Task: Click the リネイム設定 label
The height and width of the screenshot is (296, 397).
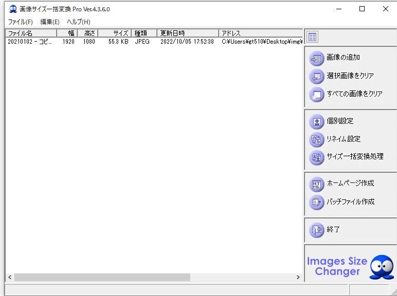Action: point(344,139)
